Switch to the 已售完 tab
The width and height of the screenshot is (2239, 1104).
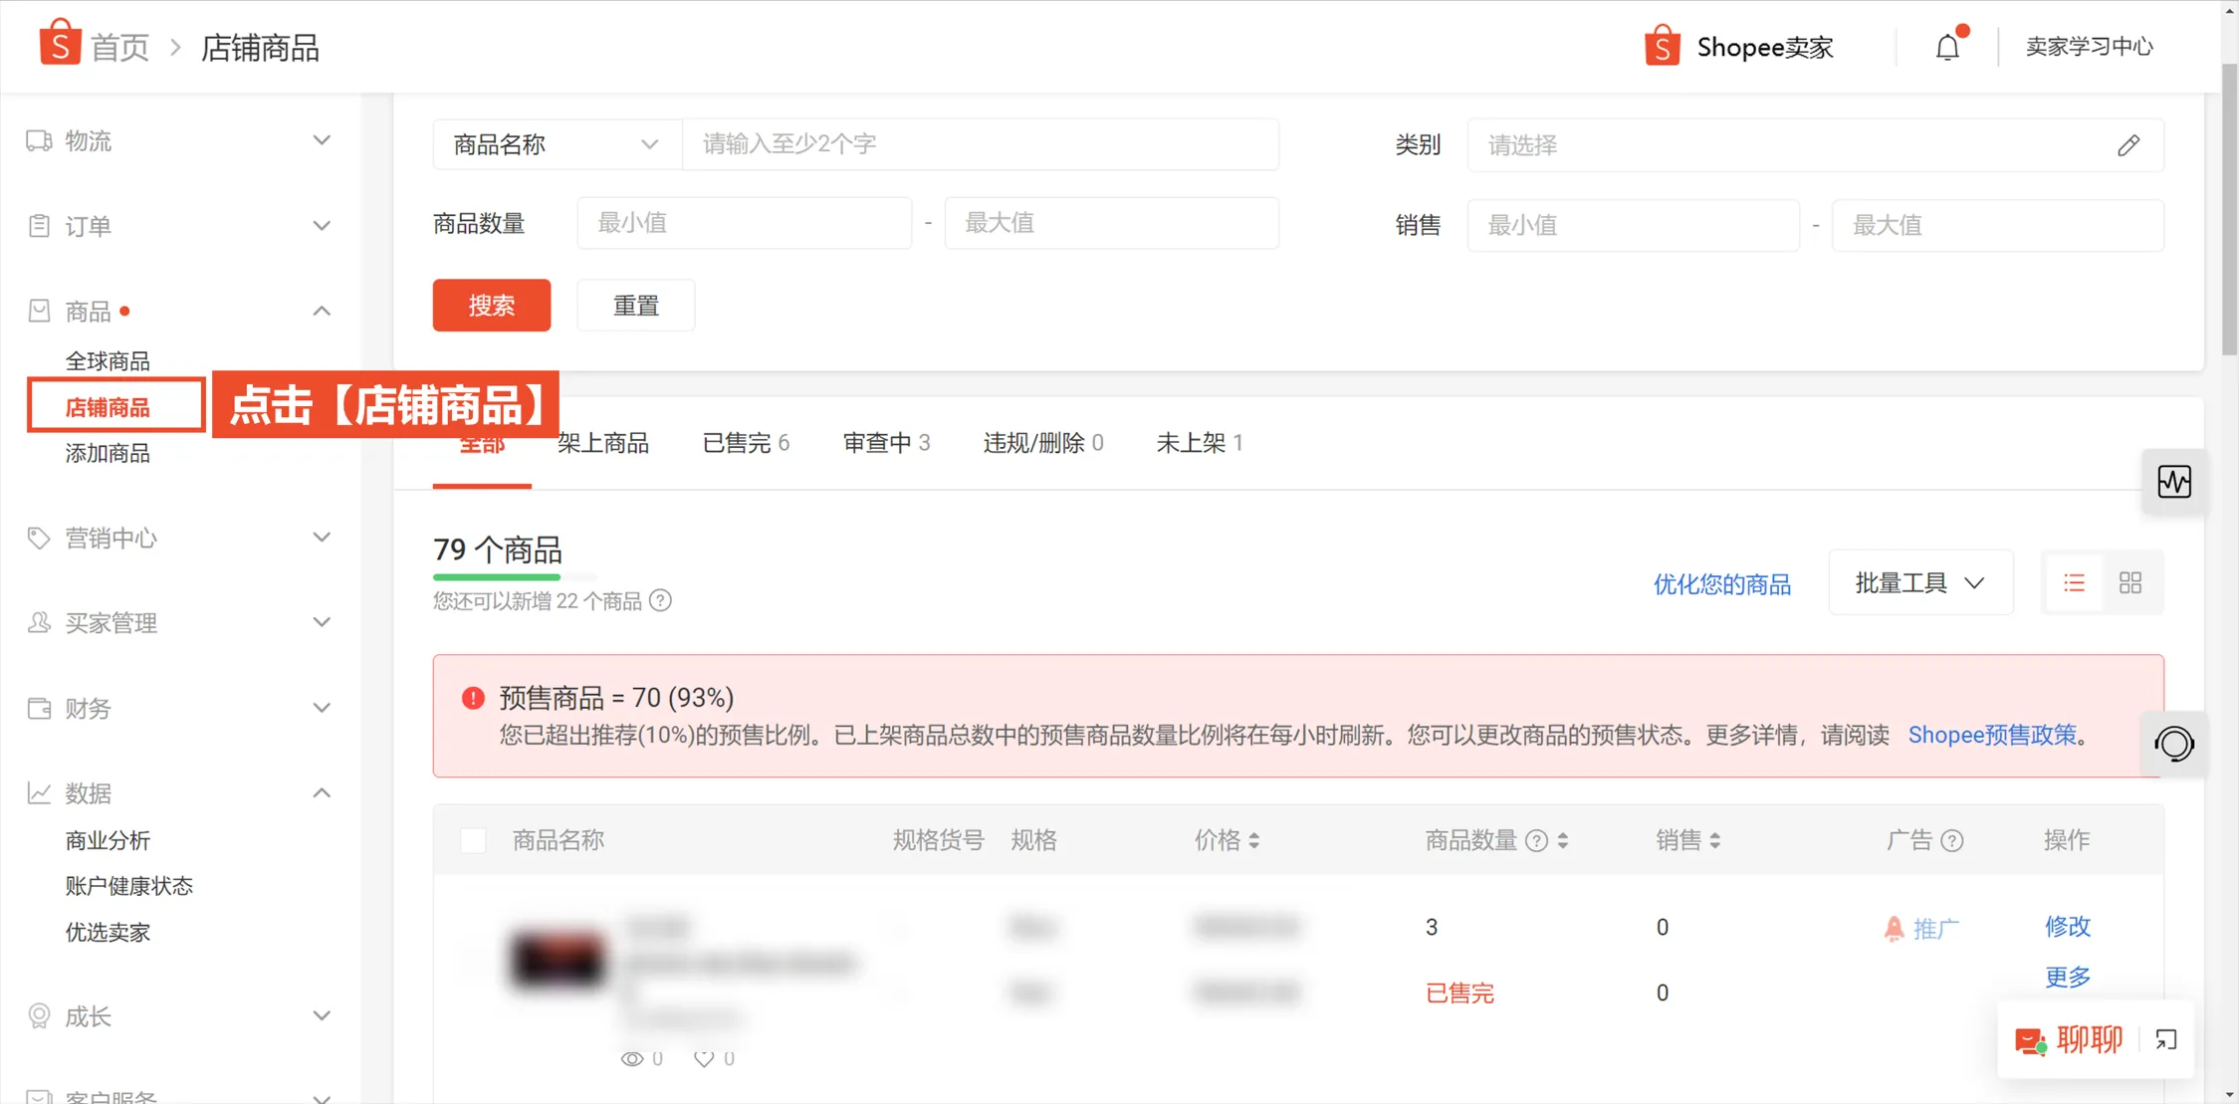[x=745, y=442]
